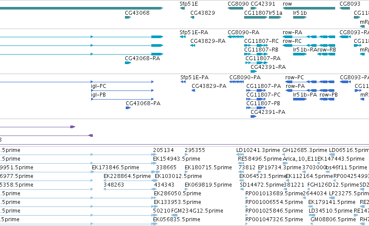Click the CG43829 gene label
Screen dimensions: 369x226
(x=202, y=13)
